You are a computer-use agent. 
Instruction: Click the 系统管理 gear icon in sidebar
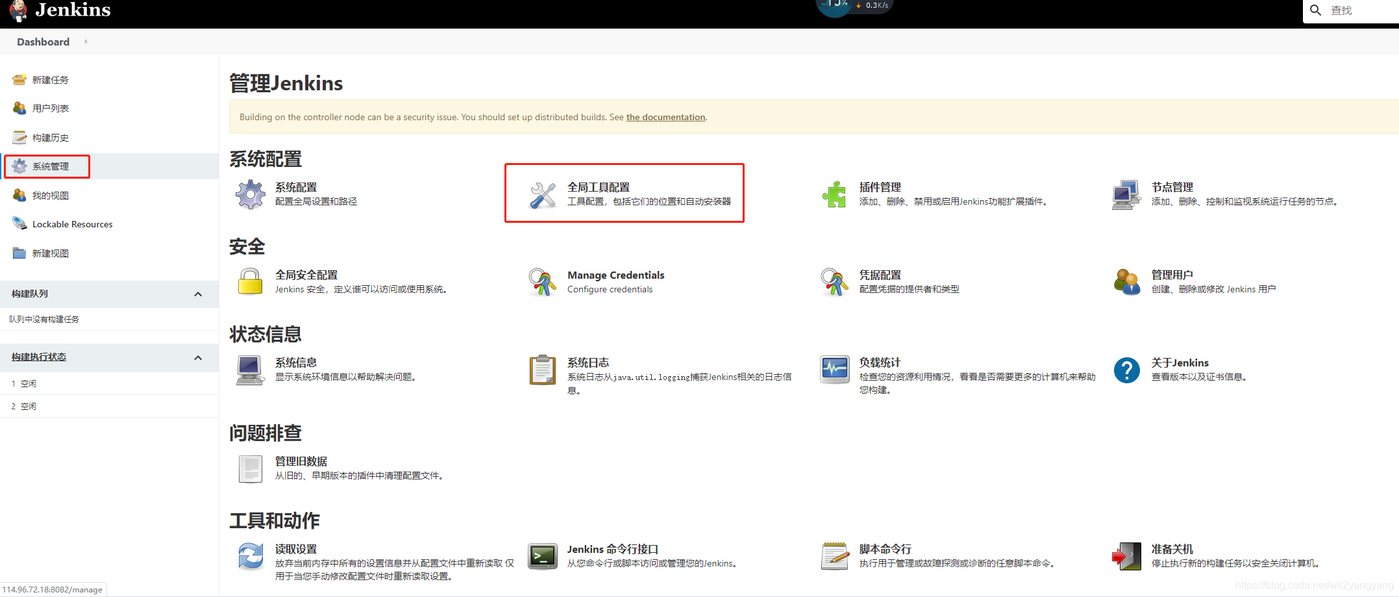[x=19, y=166]
